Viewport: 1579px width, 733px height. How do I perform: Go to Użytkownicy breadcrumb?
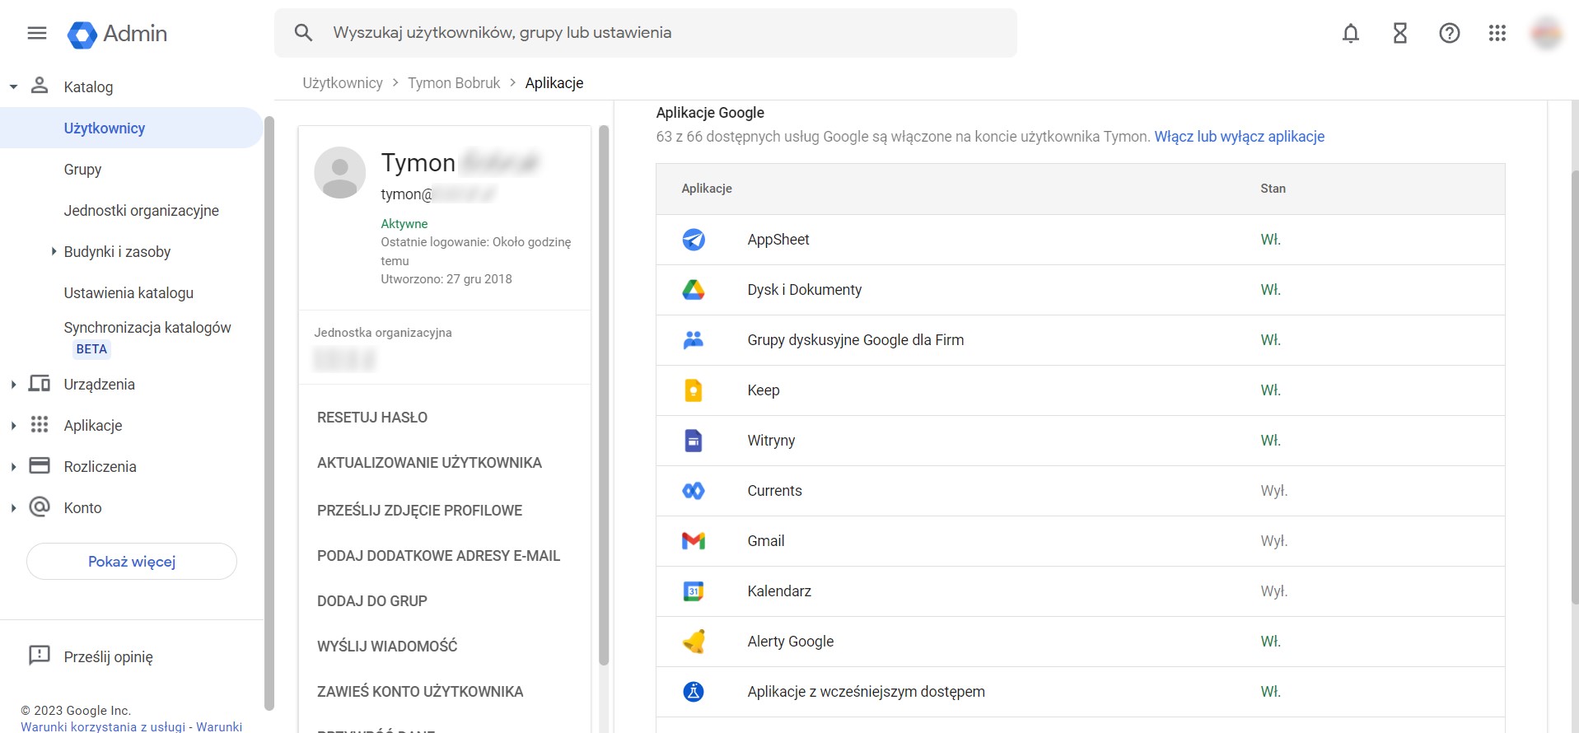343,83
